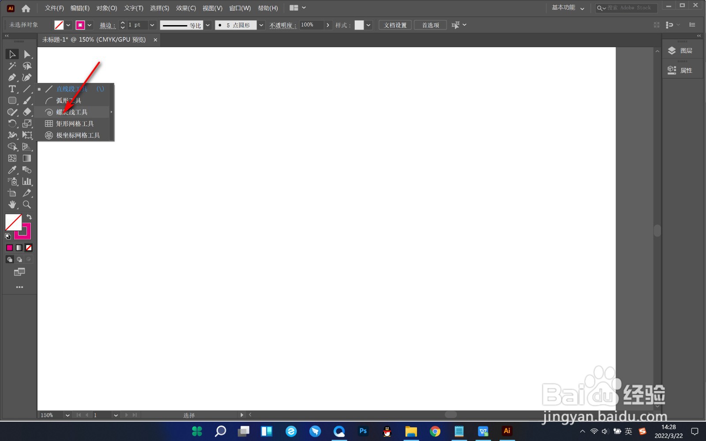Select the Curvature tool

[x=27, y=78]
